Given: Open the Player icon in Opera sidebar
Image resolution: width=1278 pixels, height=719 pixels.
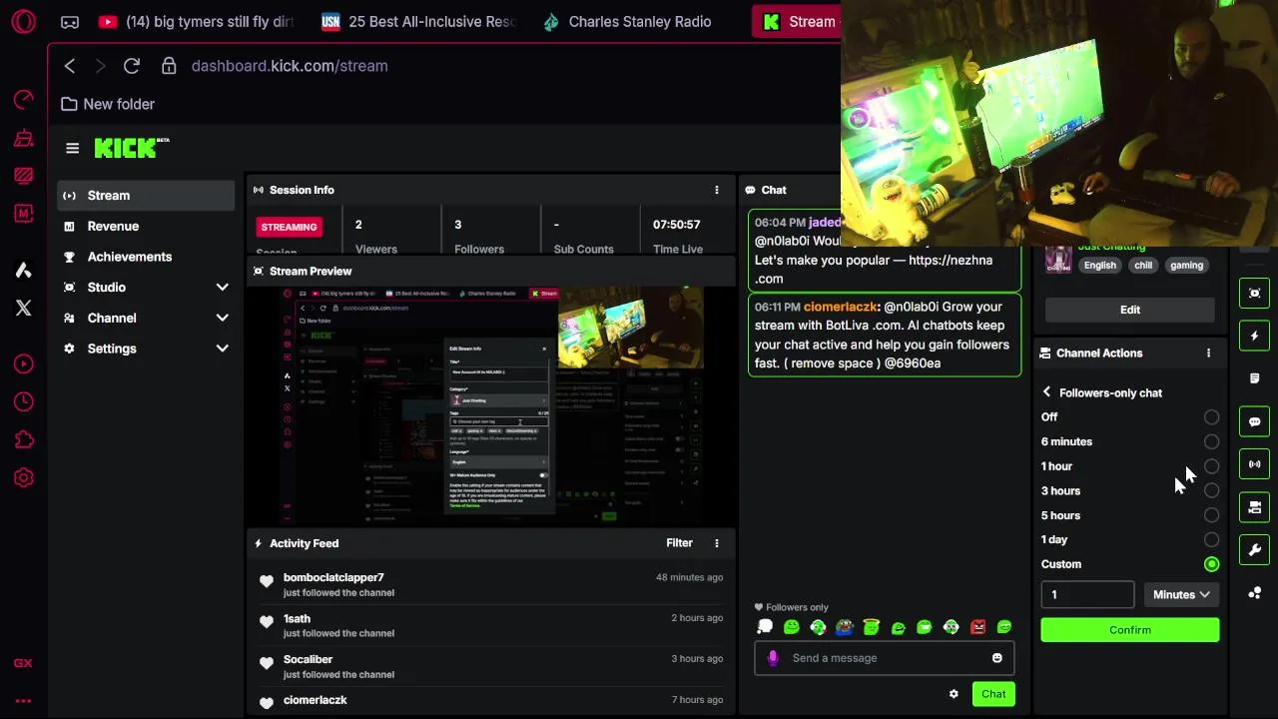Looking at the screenshot, I should point(24,364).
